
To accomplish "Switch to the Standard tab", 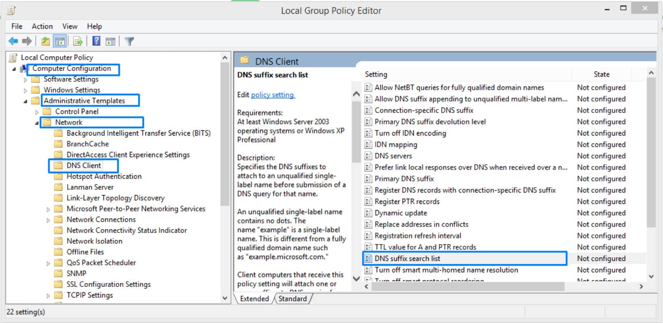I will pyautogui.click(x=293, y=298).
